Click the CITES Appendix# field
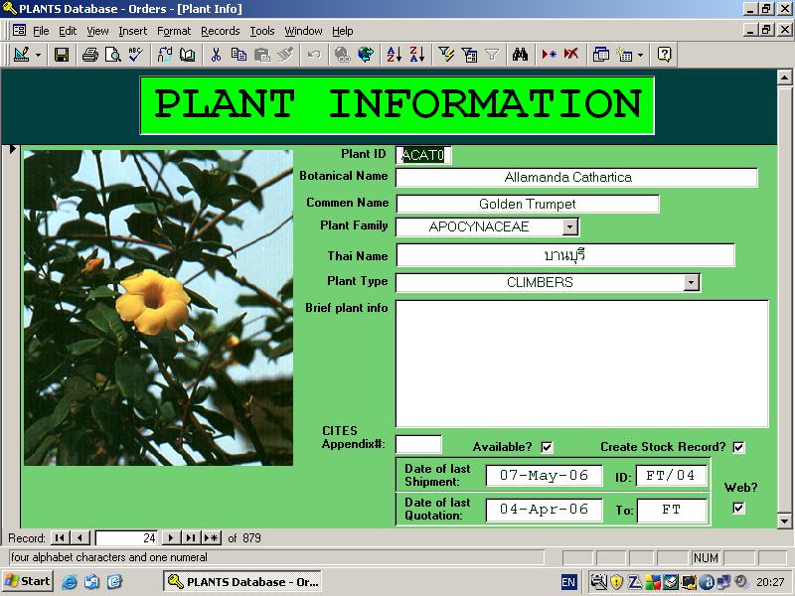 pos(418,444)
